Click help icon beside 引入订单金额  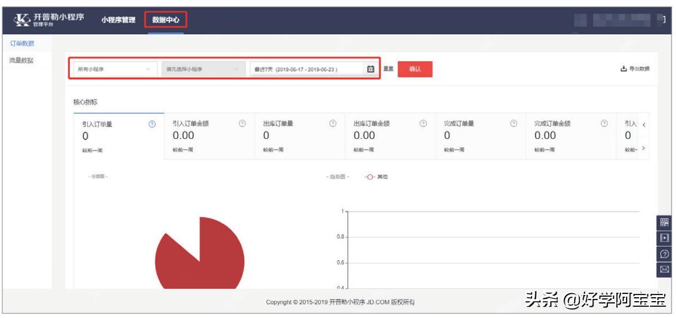click(x=242, y=124)
